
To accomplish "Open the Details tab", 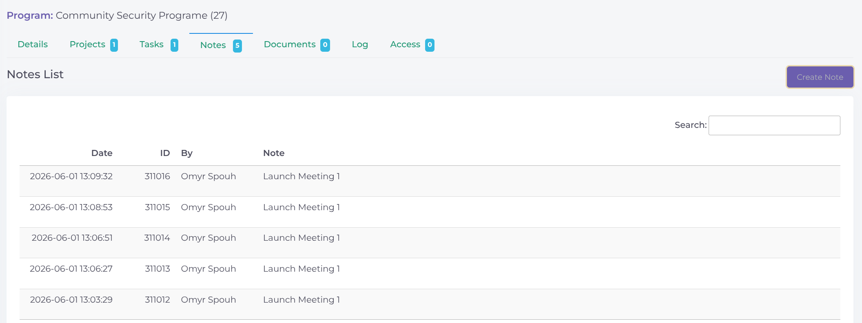I will coord(33,44).
